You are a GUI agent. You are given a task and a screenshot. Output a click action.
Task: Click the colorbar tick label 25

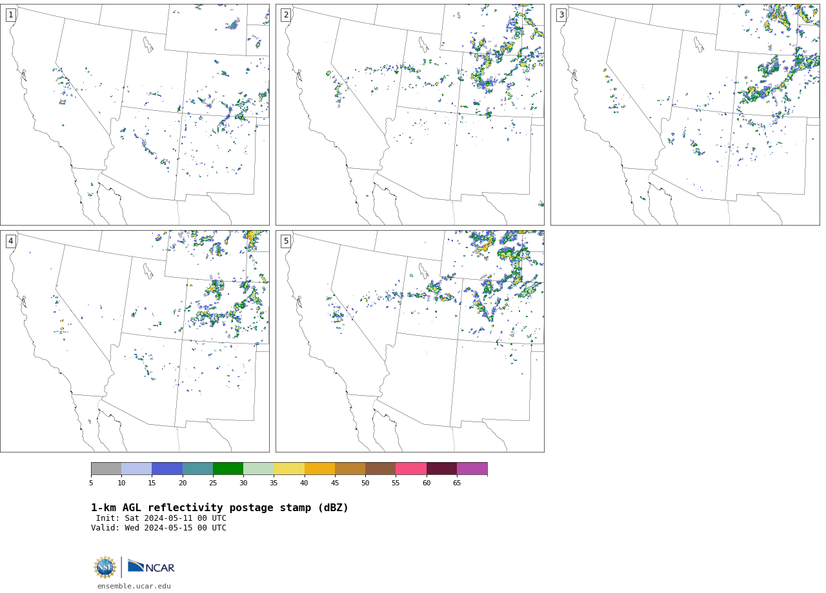[213, 483]
